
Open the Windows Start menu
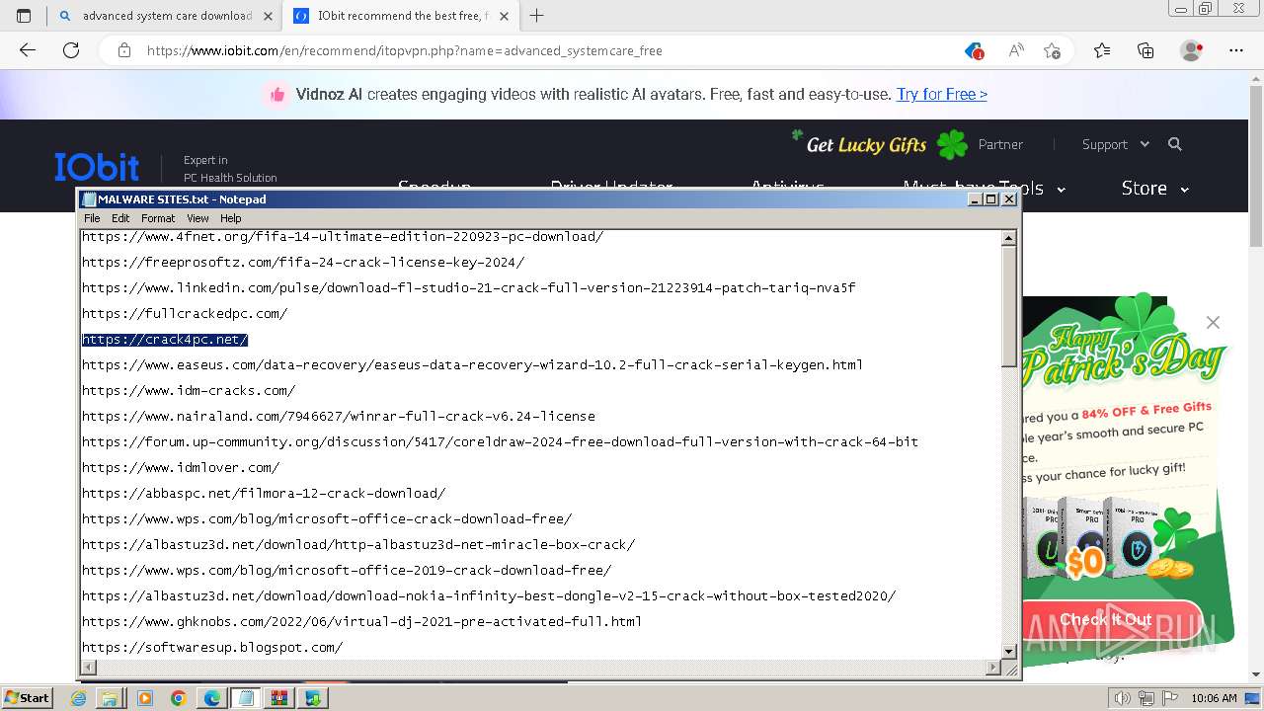click(x=27, y=698)
